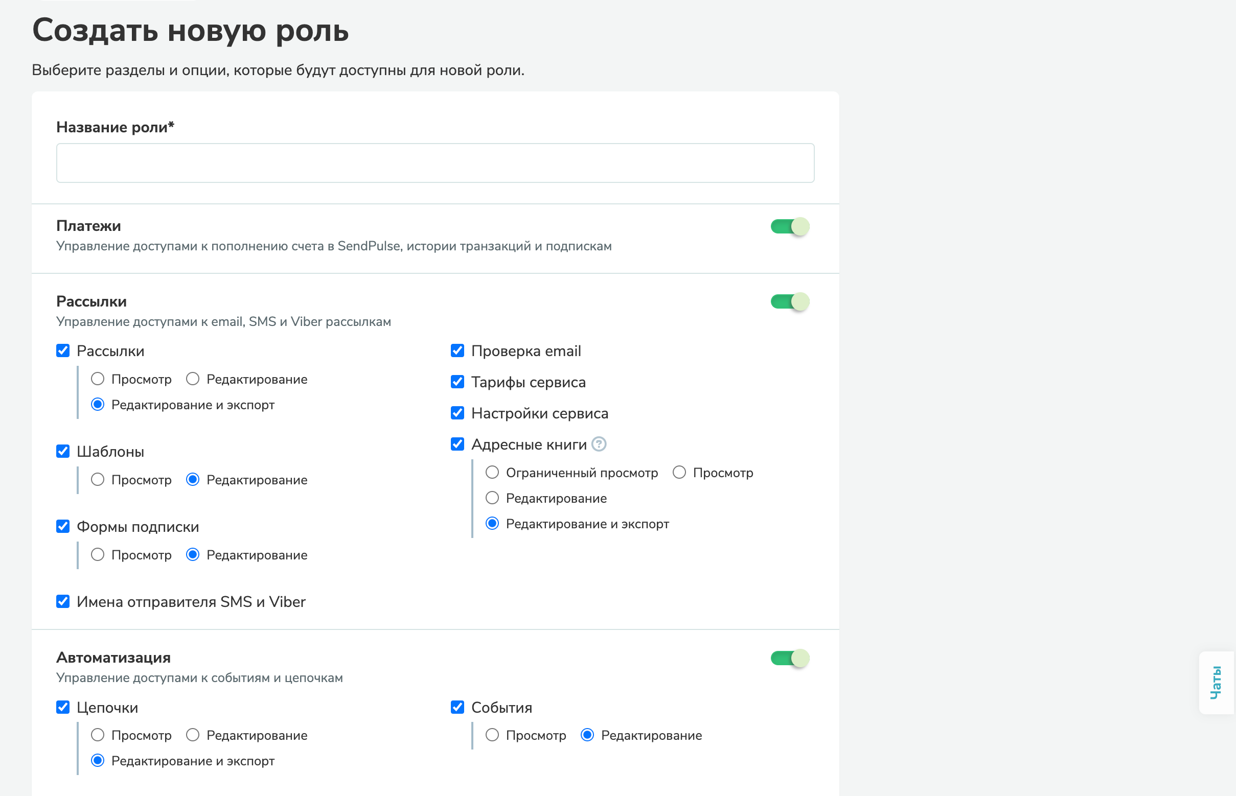Turn off the Платежи toggle
Image resolution: width=1236 pixels, height=796 pixels.
click(789, 226)
